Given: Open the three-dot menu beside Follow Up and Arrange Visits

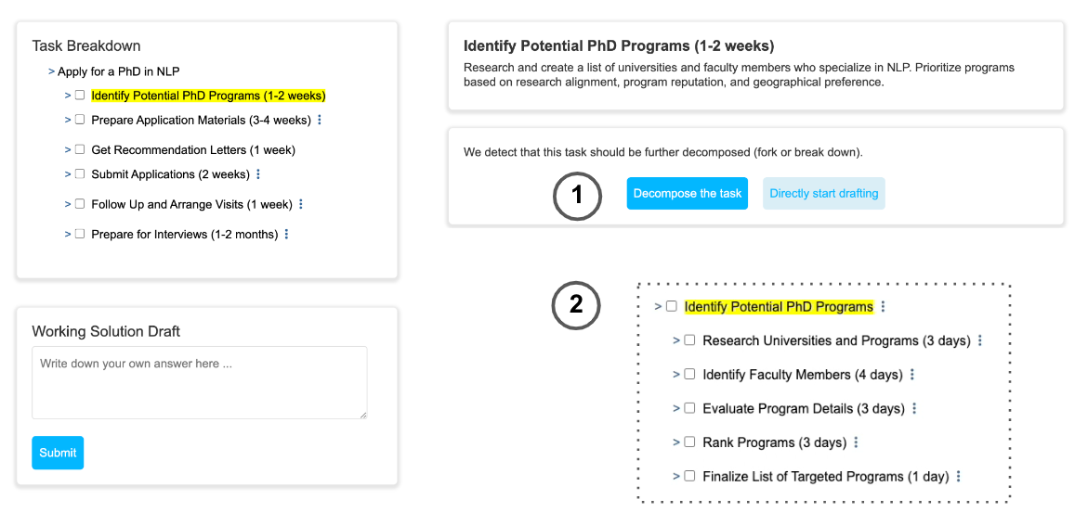Looking at the screenshot, I should (301, 204).
